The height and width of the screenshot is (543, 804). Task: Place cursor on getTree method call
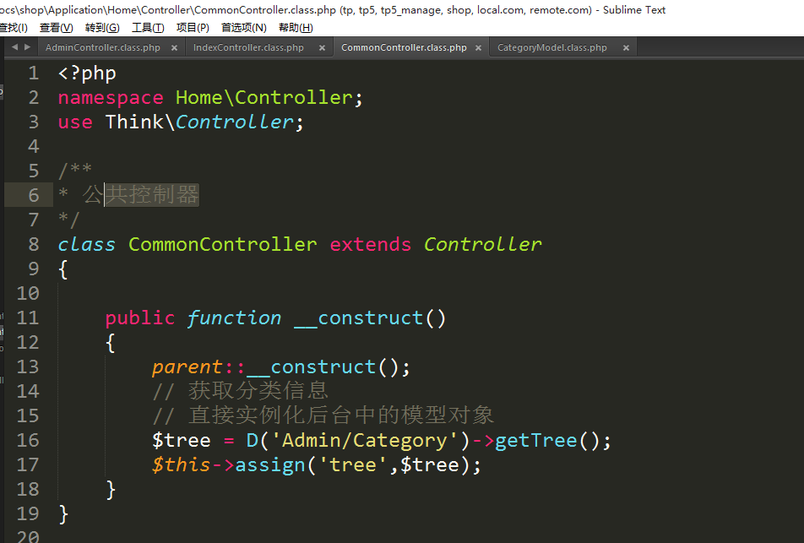pyautogui.click(x=535, y=440)
